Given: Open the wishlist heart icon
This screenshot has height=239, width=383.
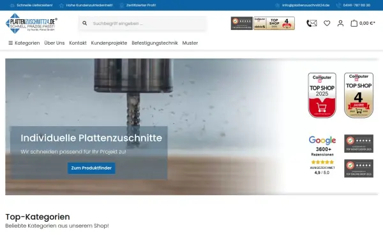Looking at the screenshot, I should coord(327,23).
